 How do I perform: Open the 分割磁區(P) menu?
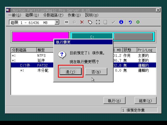53,15
